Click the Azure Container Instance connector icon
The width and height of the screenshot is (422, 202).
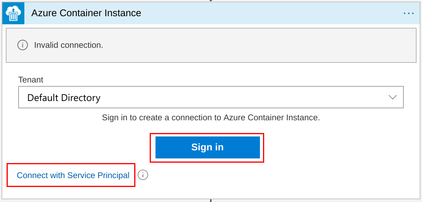tap(13, 13)
